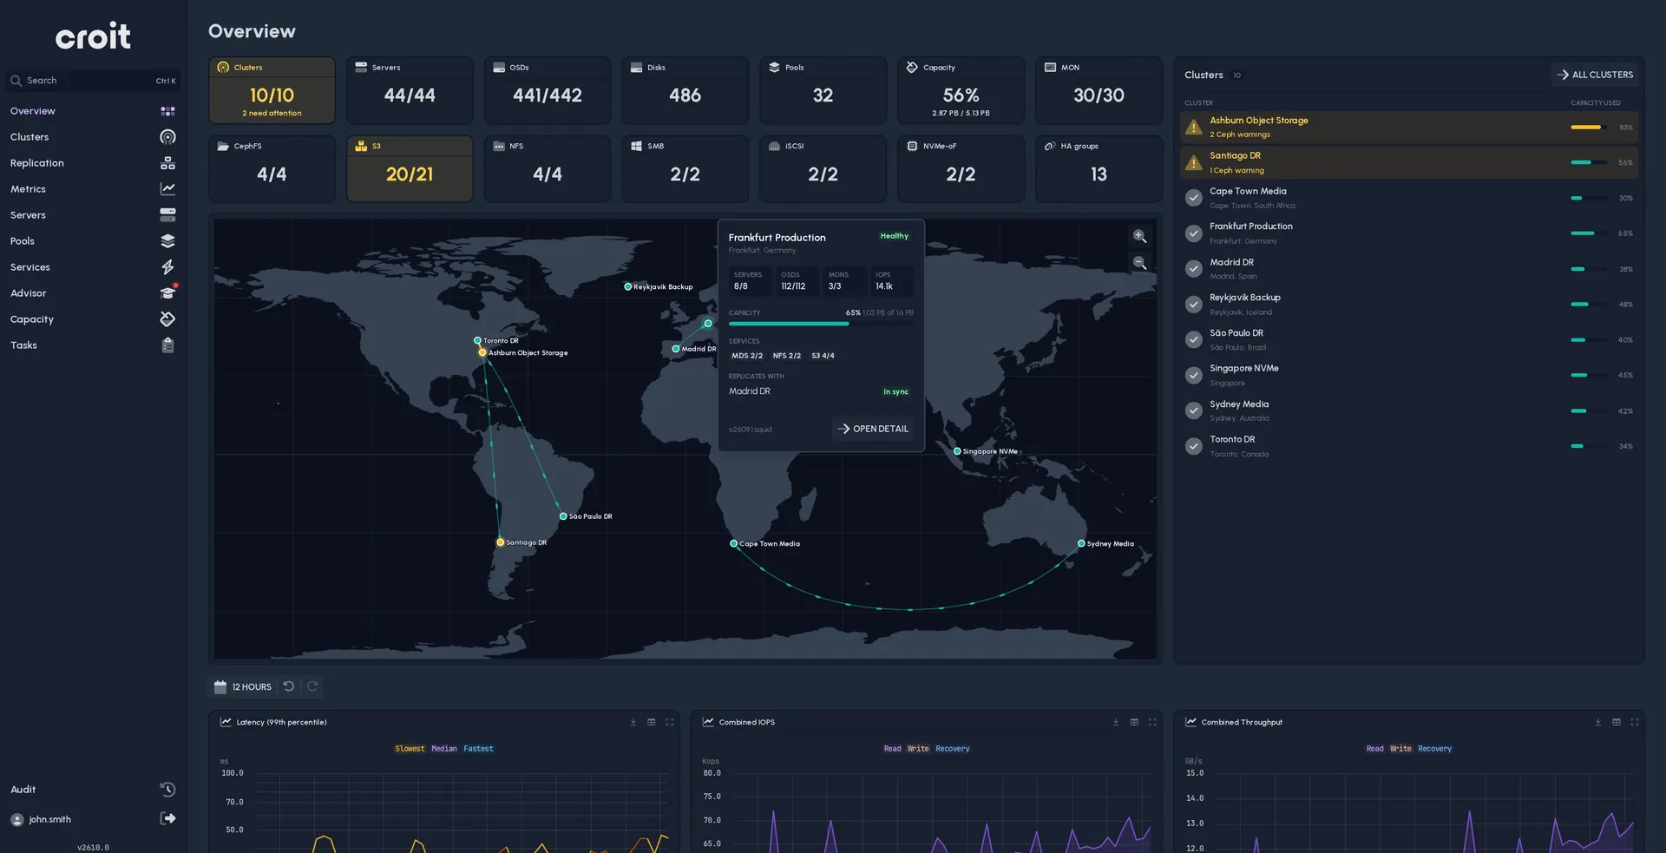Open Replication in the sidebar
This screenshot has height=853, width=1666.
[x=92, y=163]
